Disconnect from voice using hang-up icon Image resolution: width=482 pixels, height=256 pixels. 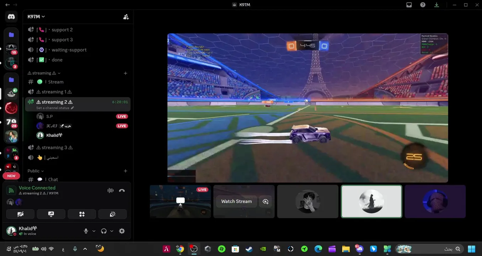tap(122, 191)
